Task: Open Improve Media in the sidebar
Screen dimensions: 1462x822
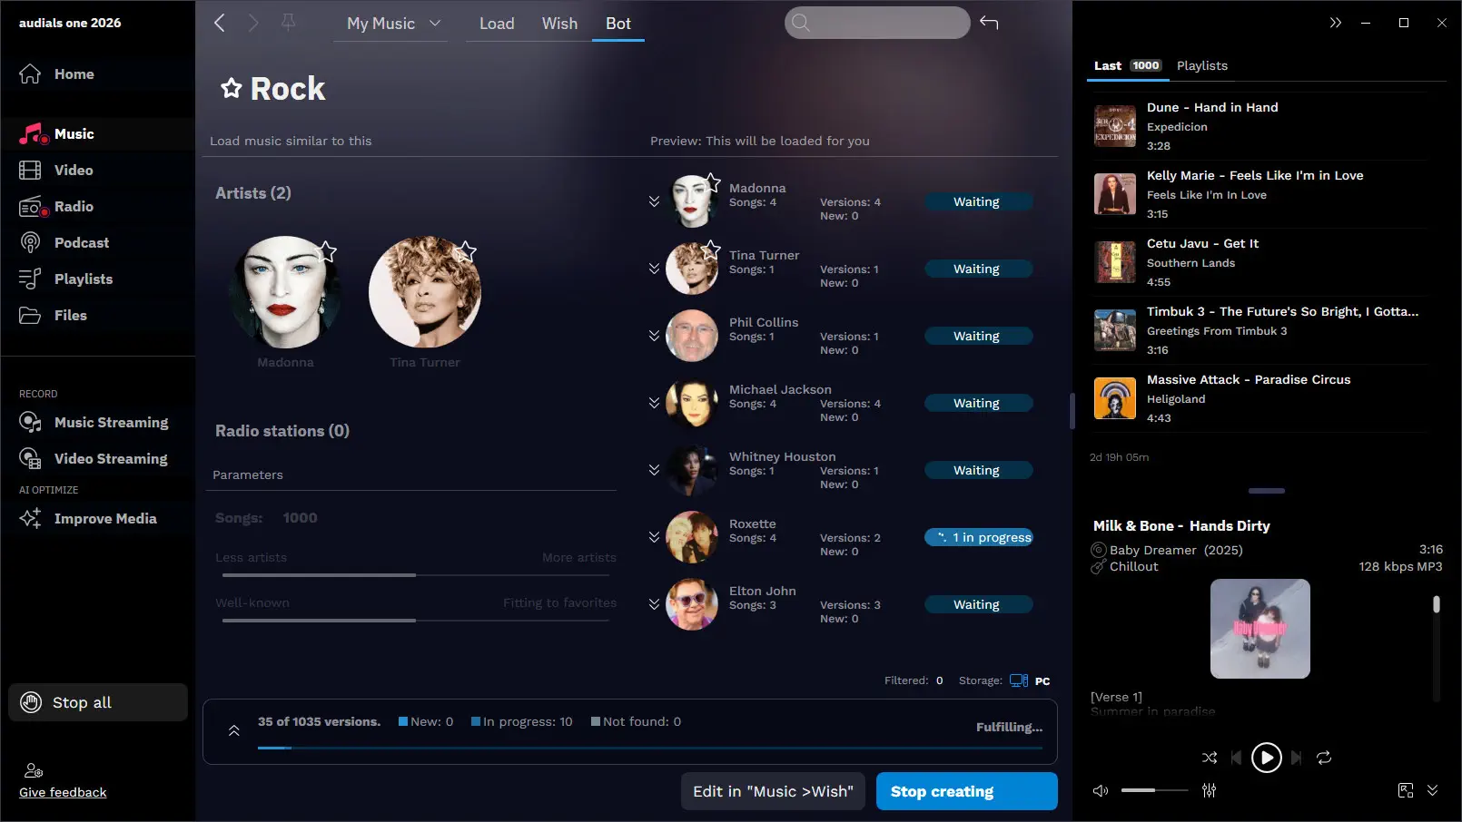Action: [104, 519]
